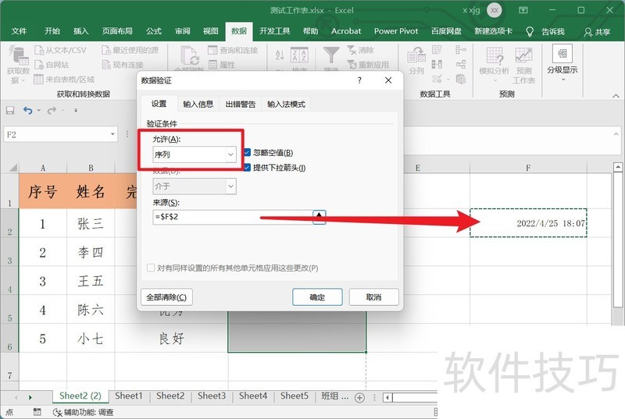Select From Web (自网站) import option
This screenshot has height=419, width=625.
[x=52, y=65]
